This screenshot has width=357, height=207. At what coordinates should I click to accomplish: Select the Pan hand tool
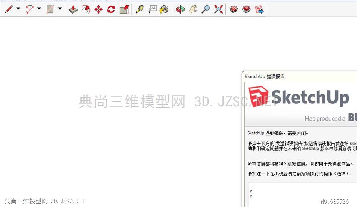[193, 9]
